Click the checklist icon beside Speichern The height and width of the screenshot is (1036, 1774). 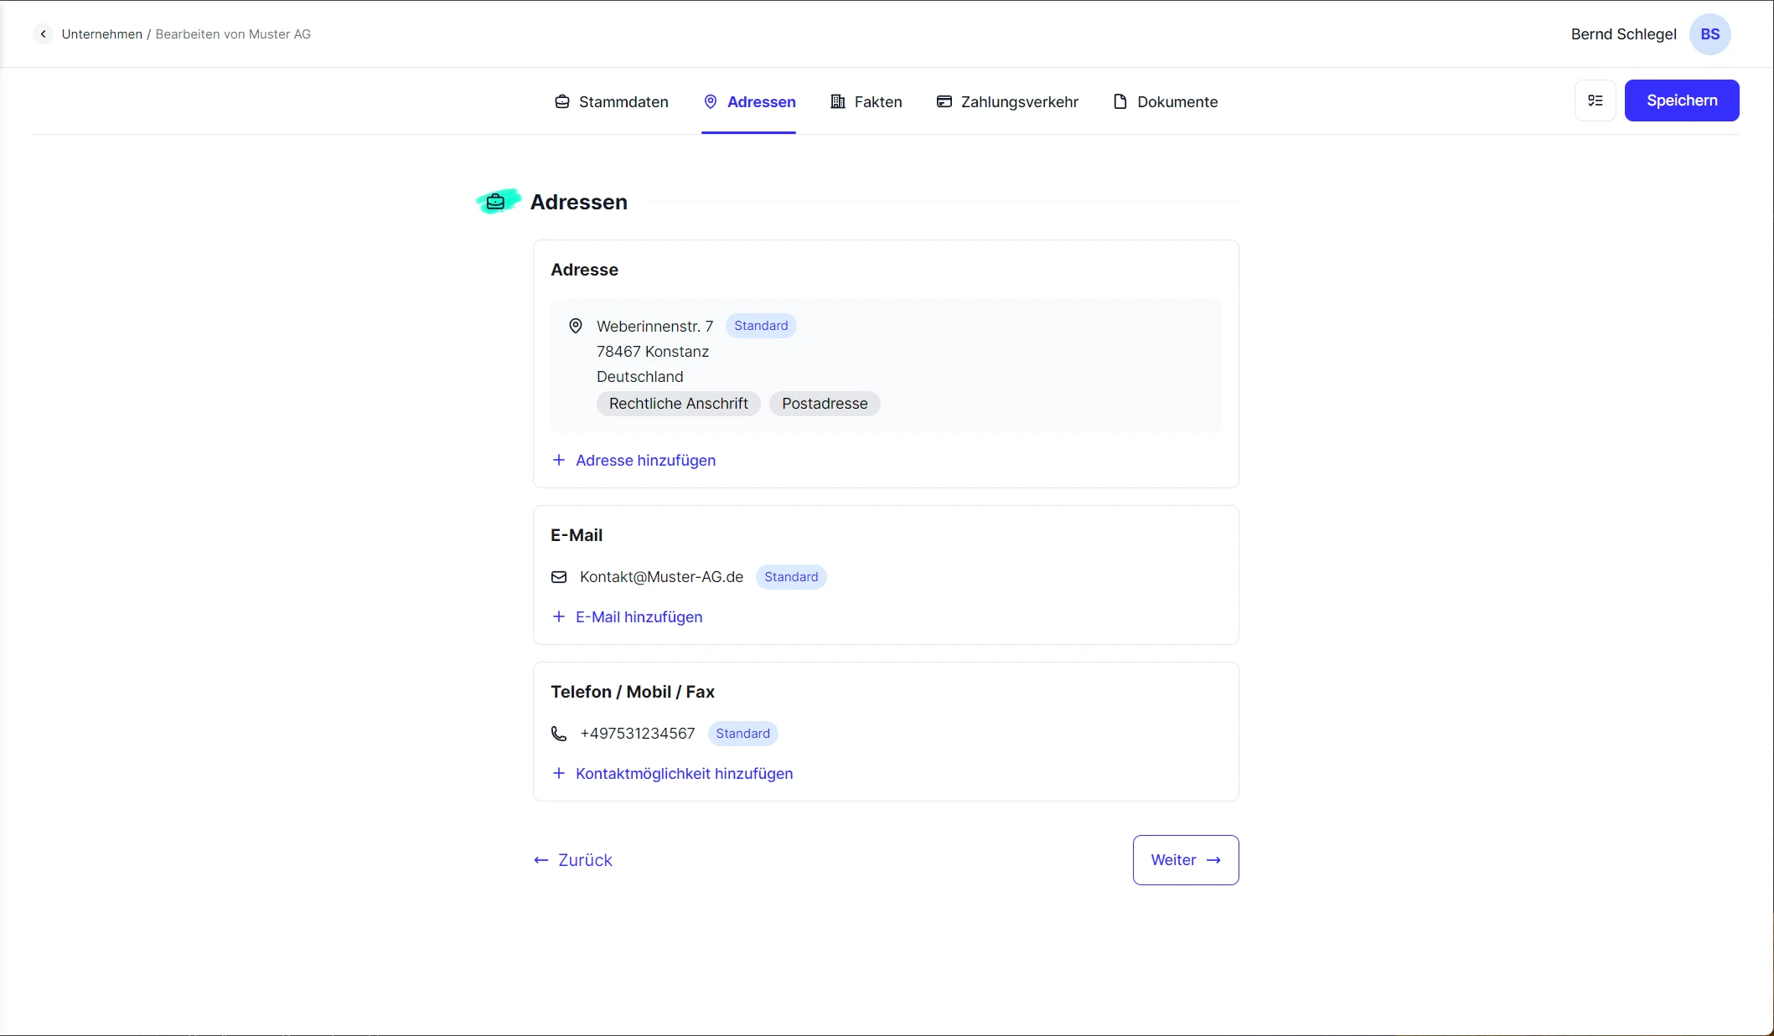pos(1595,101)
